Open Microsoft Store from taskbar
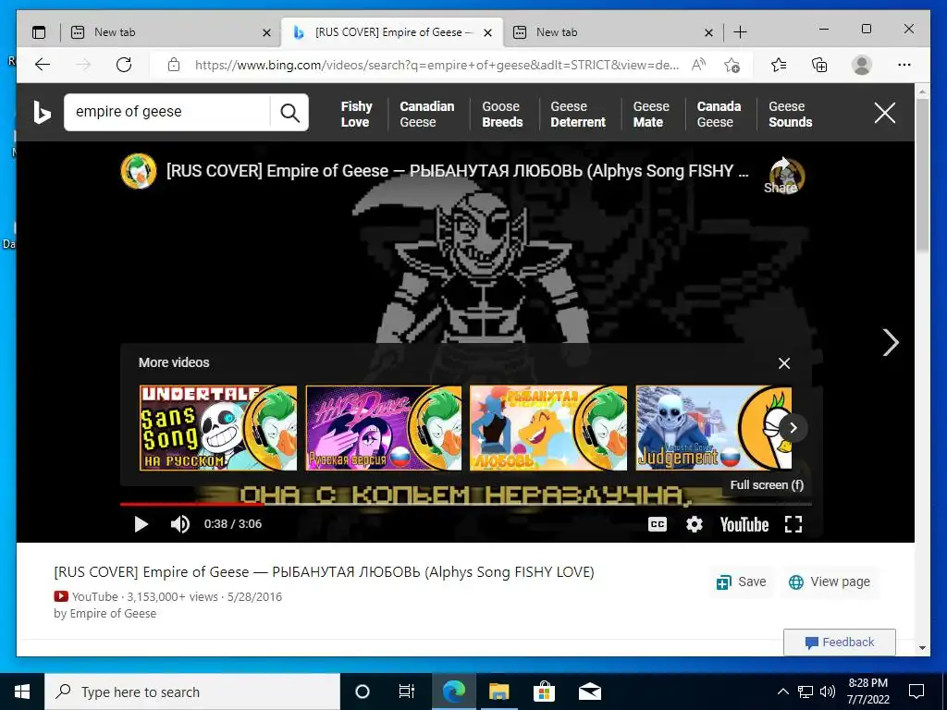 click(x=544, y=692)
